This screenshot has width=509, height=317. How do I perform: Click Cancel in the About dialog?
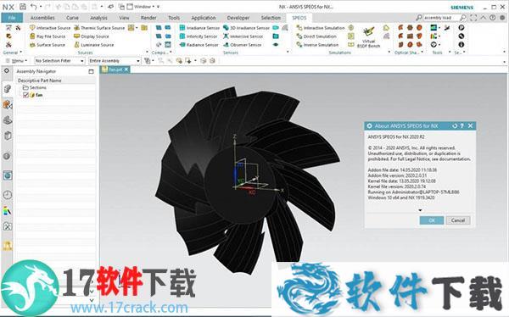(458, 220)
